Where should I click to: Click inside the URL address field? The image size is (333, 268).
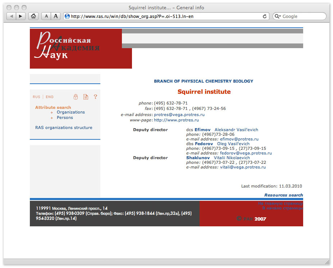[162, 16]
